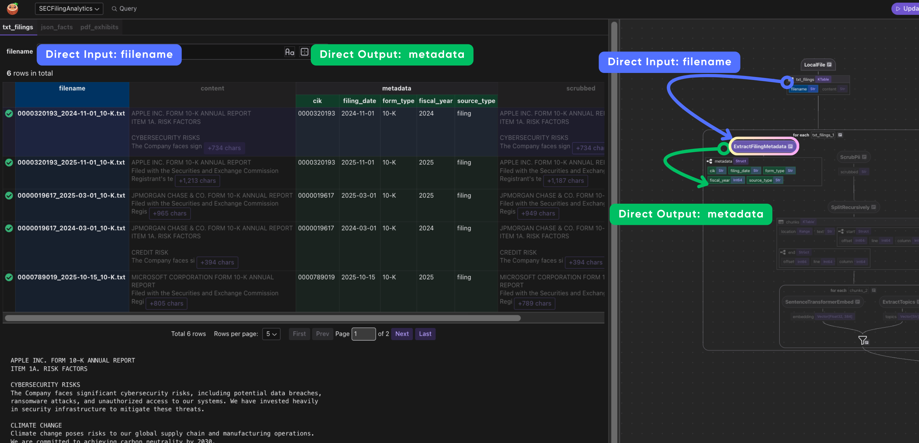
Task: Open the ScrubPii node details icon
Action: [x=864, y=157]
